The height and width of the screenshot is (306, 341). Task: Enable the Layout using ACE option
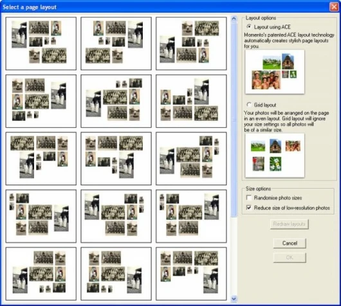point(249,27)
